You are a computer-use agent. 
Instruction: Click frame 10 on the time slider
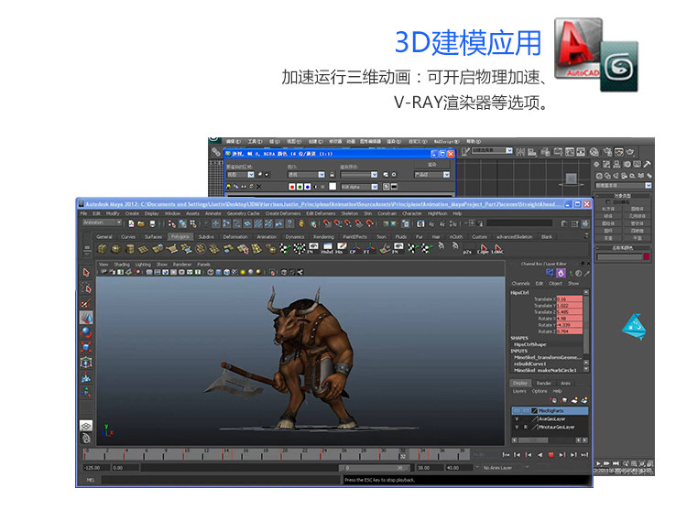tap(185, 454)
